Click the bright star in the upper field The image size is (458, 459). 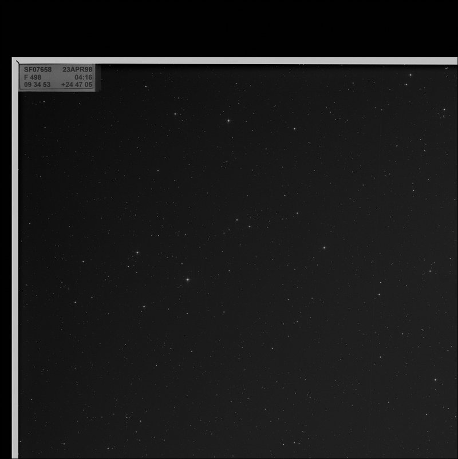[x=228, y=122]
